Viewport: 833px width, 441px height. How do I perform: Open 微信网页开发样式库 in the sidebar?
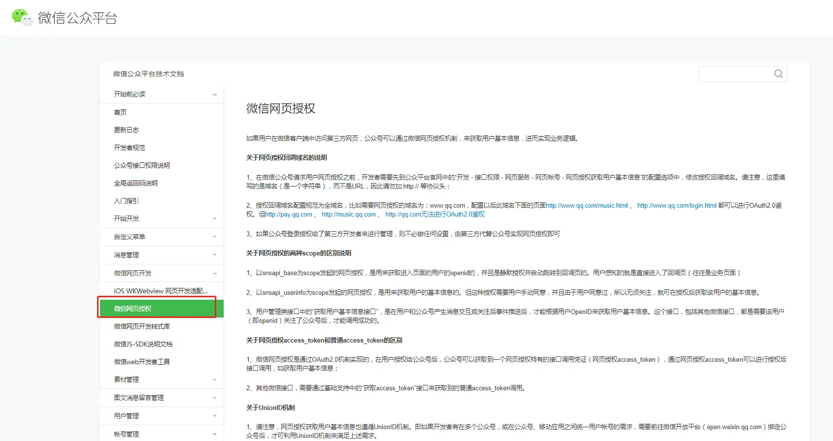142,326
